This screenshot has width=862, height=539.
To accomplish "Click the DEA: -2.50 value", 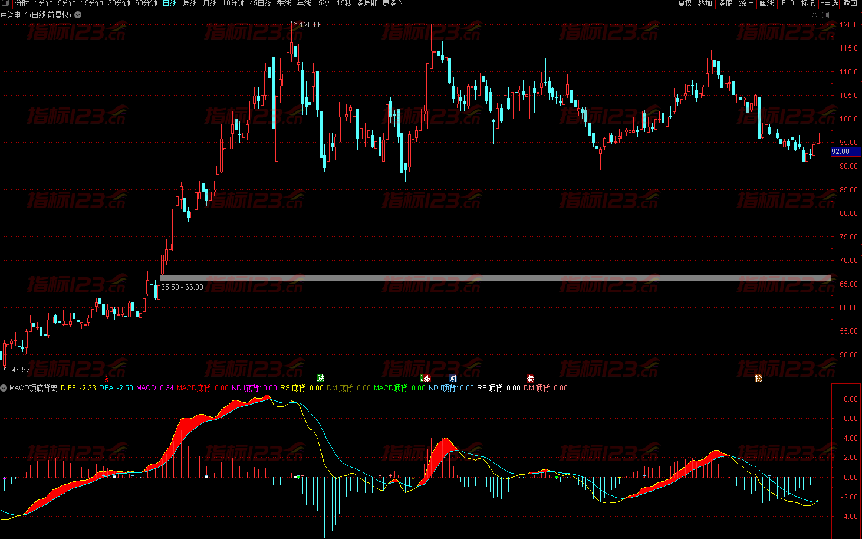I will point(116,388).
